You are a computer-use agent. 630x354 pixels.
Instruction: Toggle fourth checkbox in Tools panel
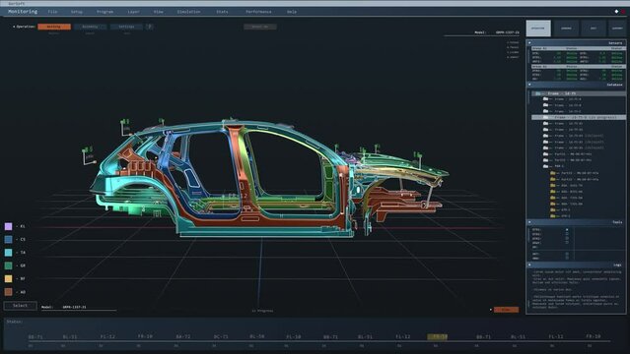567,243
